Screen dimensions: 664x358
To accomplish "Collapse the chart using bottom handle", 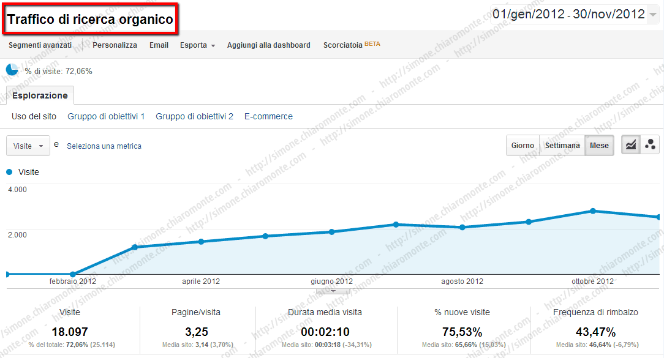I will (x=333, y=291).
